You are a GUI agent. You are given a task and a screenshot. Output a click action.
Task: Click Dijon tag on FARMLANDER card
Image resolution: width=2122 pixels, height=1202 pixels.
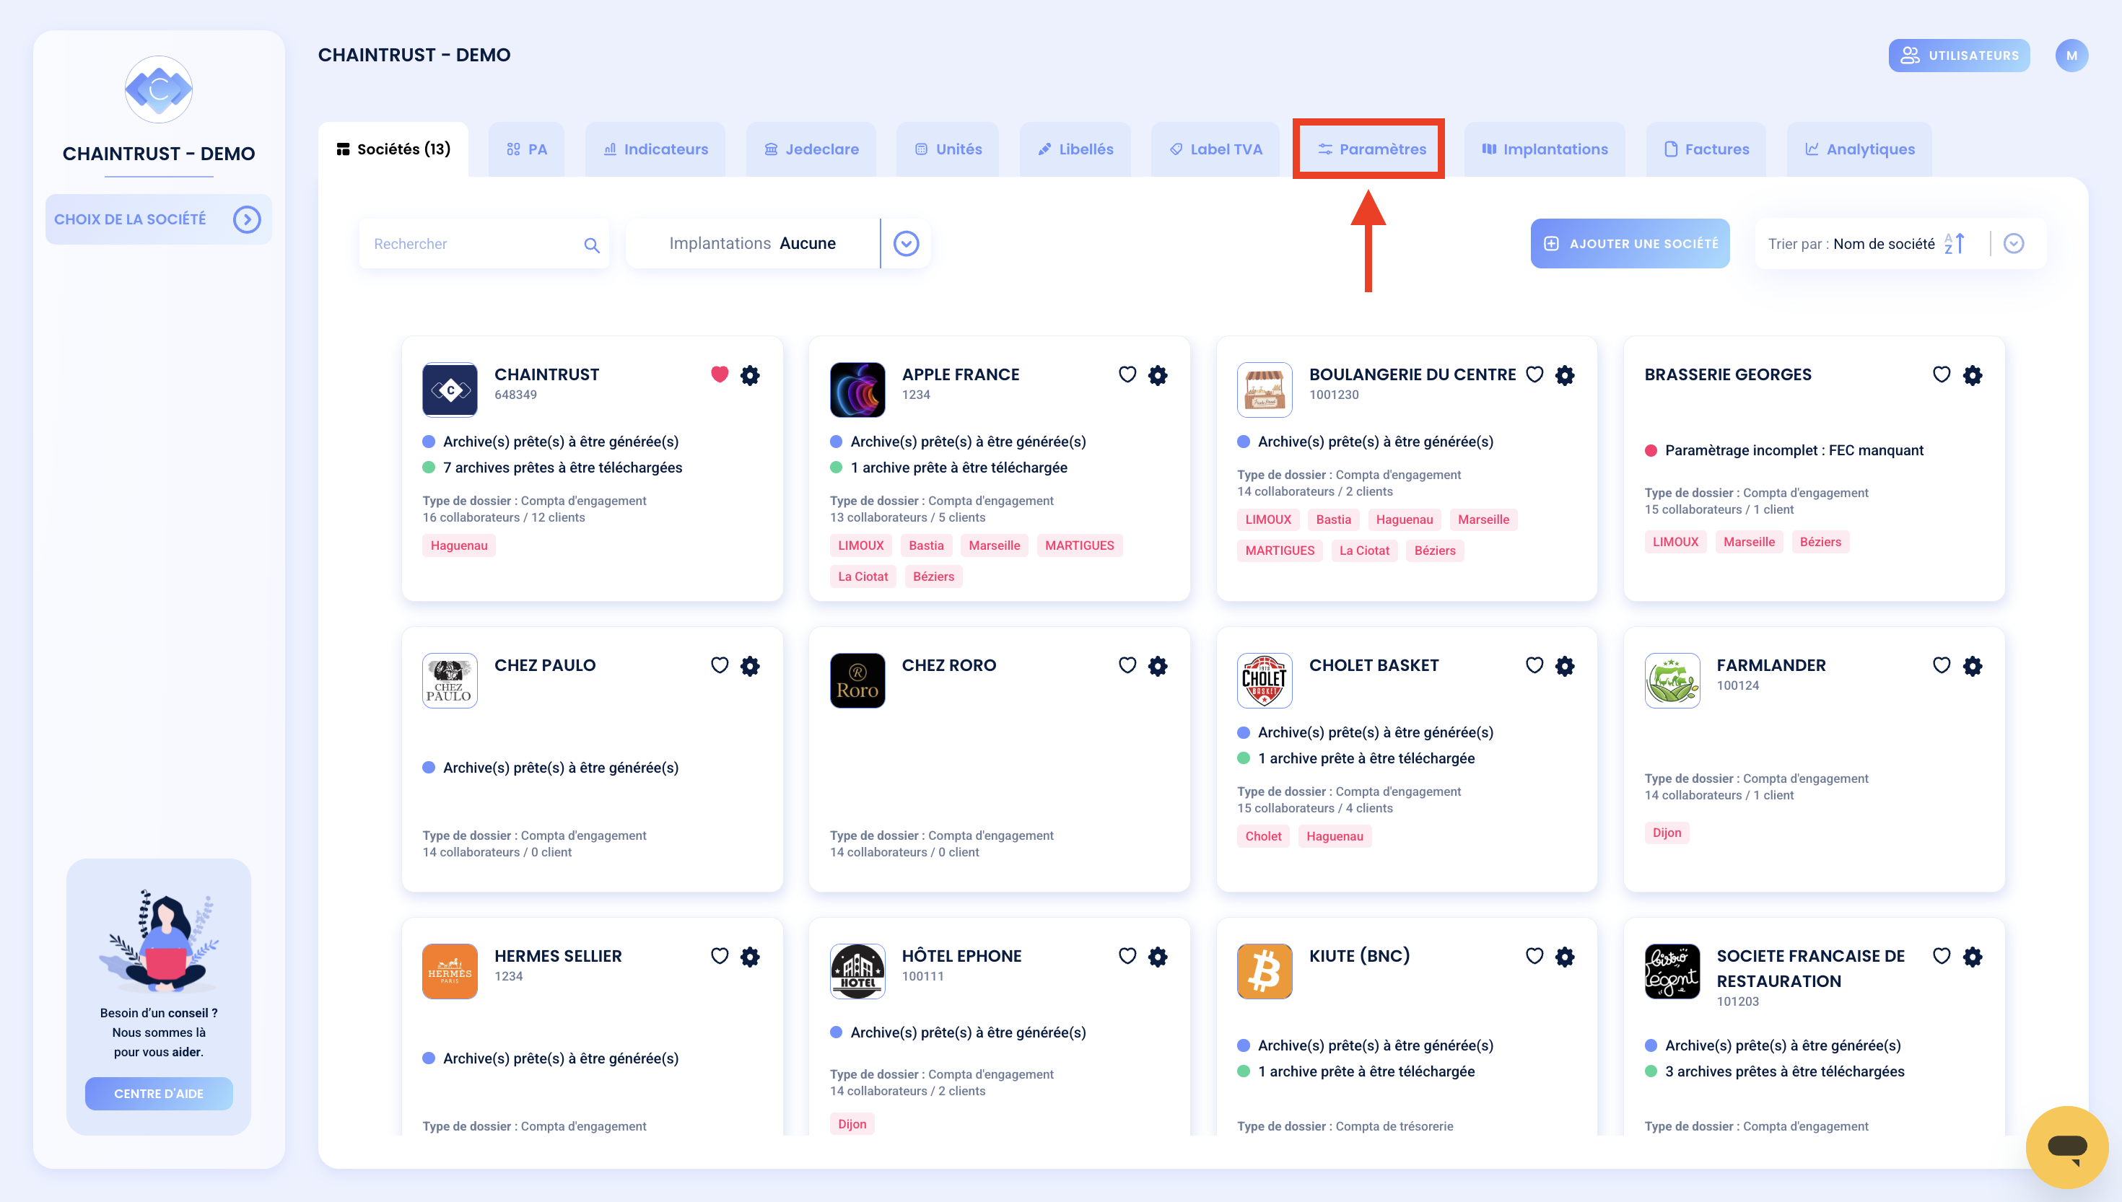1667,833
